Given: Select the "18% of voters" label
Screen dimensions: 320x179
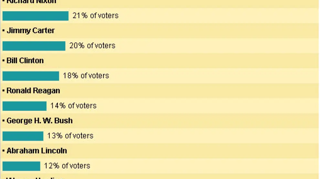Looking at the screenshot, I should click(86, 76).
